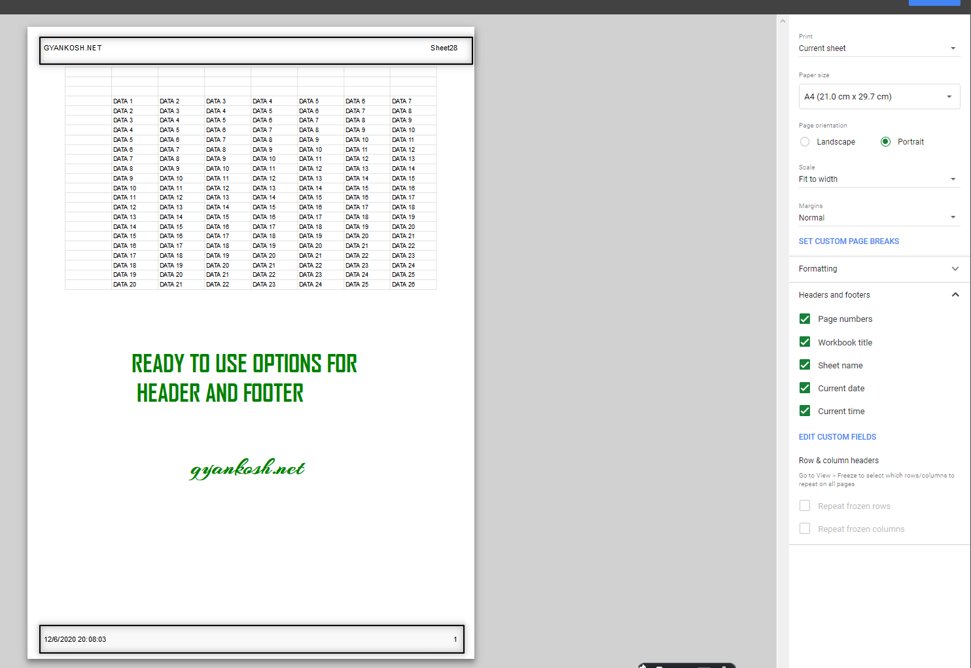The image size is (971, 668).
Task: Open the Print "Current sheet" dropdown
Action: pos(879,48)
